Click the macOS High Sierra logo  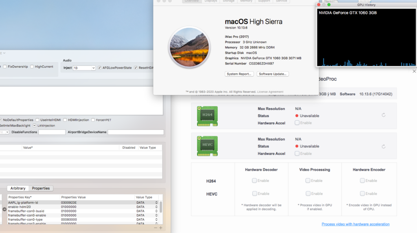(189, 47)
